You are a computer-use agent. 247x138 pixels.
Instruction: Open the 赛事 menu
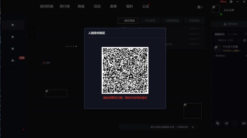[x=113, y=6]
